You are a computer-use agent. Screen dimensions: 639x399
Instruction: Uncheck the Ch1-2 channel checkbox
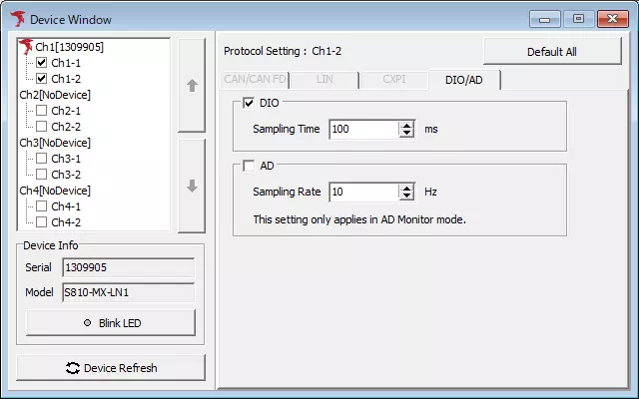(42, 78)
